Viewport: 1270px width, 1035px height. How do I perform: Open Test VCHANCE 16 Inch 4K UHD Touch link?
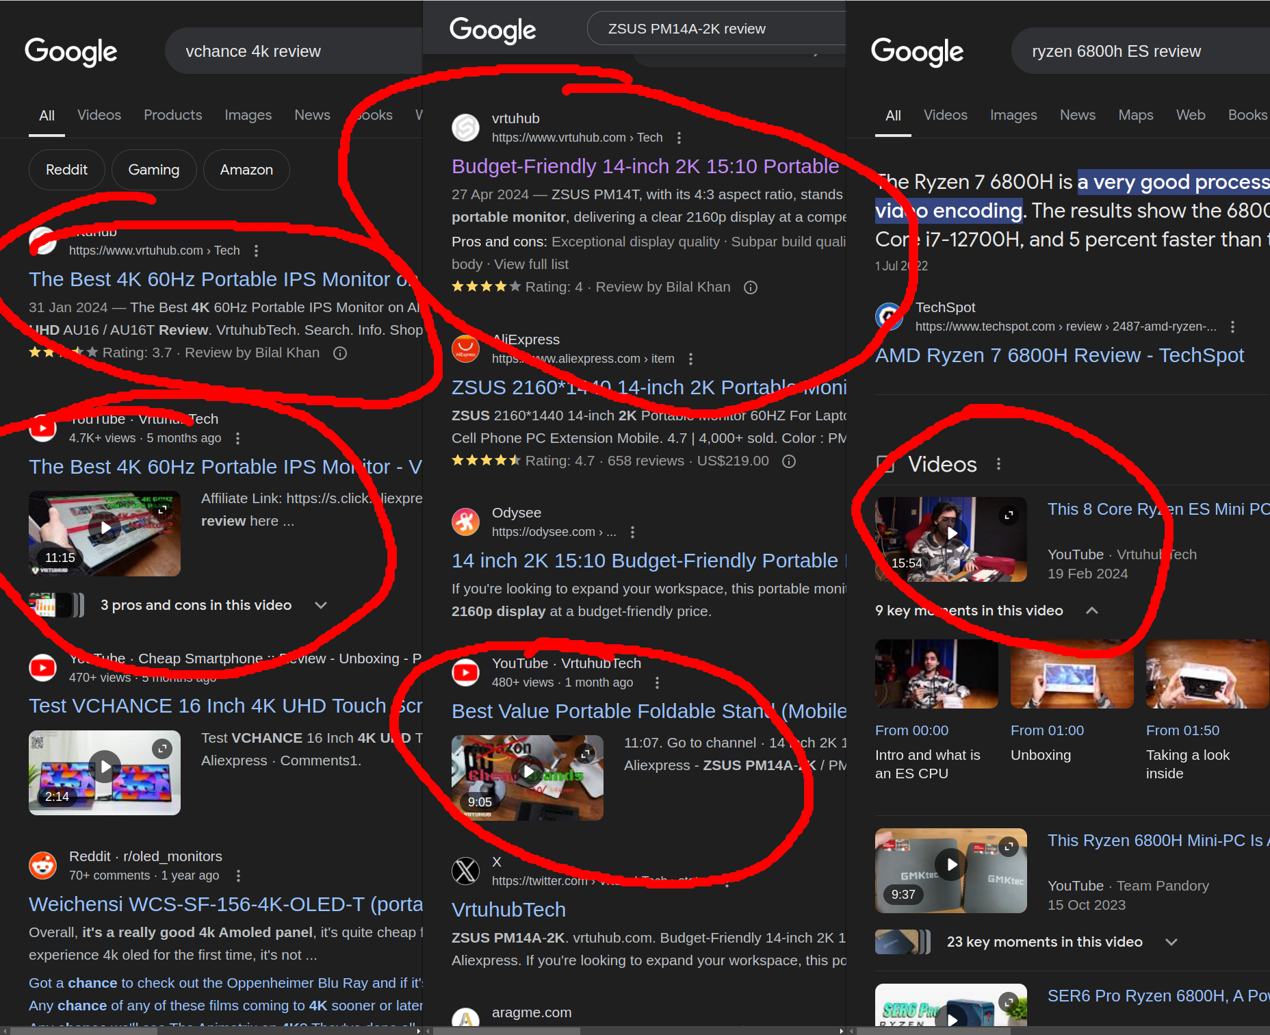click(x=226, y=706)
